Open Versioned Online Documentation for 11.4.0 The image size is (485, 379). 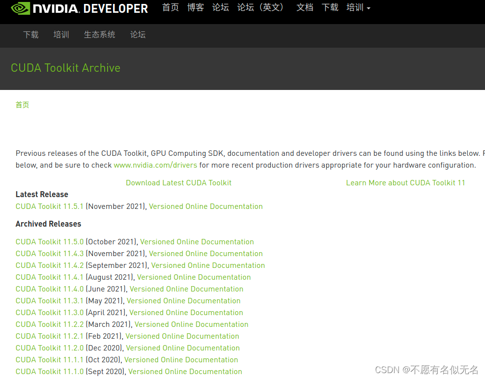pyautogui.click(x=187, y=289)
